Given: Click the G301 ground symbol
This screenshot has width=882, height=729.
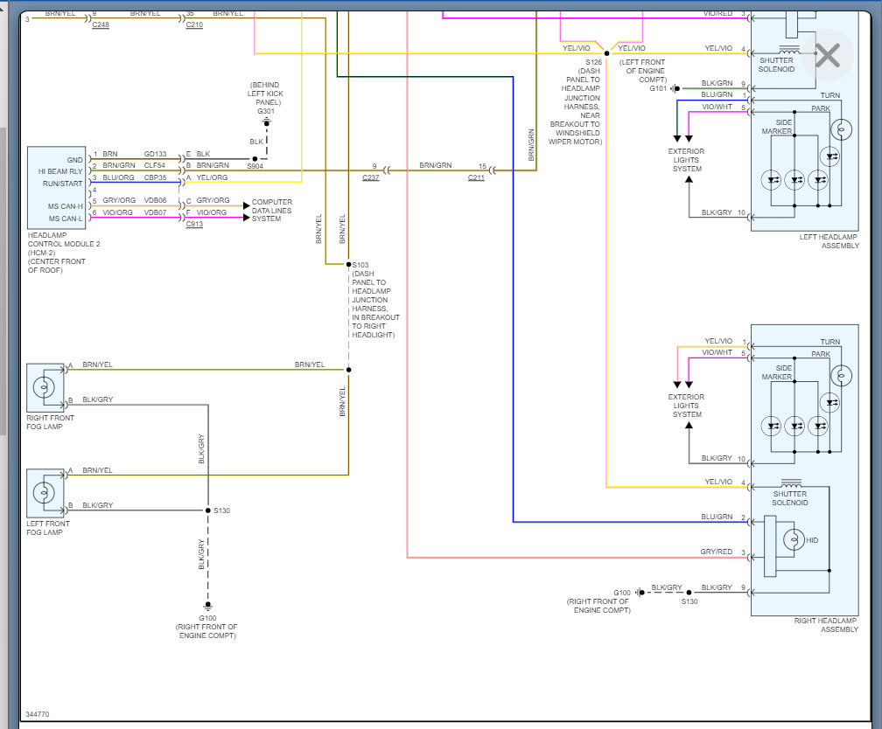Looking at the screenshot, I should tap(267, 122).
